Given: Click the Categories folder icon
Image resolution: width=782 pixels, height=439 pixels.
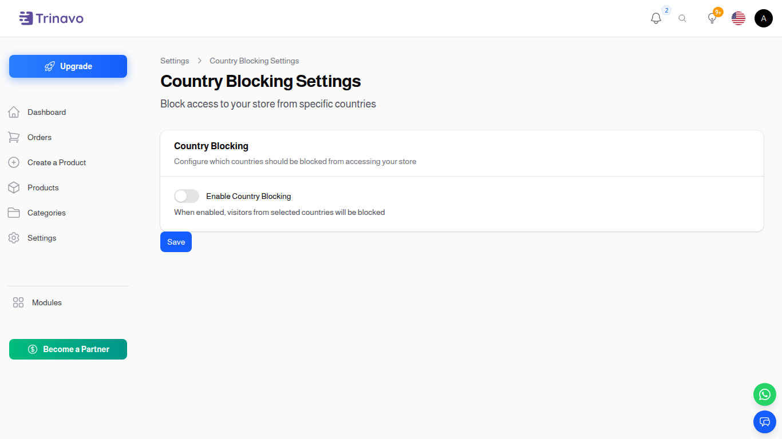Looking at the screenshot, I should point(14,213).
